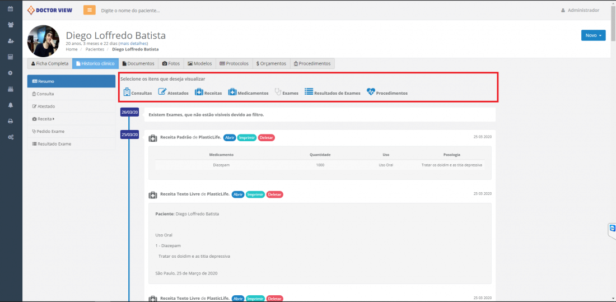Expand the Receita submenu in side panel
The image size is (616, 302).
click(46, 119)
